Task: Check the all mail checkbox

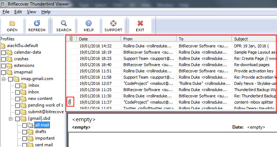Action: pos(24,125)
